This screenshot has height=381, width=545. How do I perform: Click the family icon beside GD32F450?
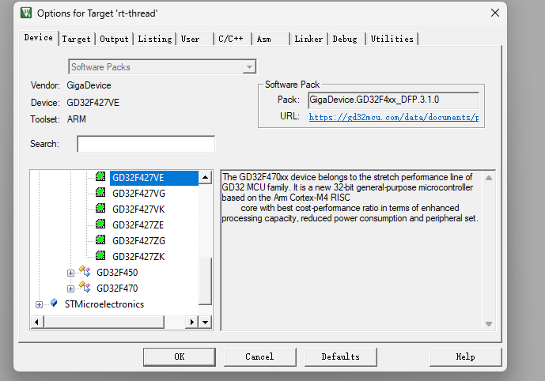pos(85,271)
